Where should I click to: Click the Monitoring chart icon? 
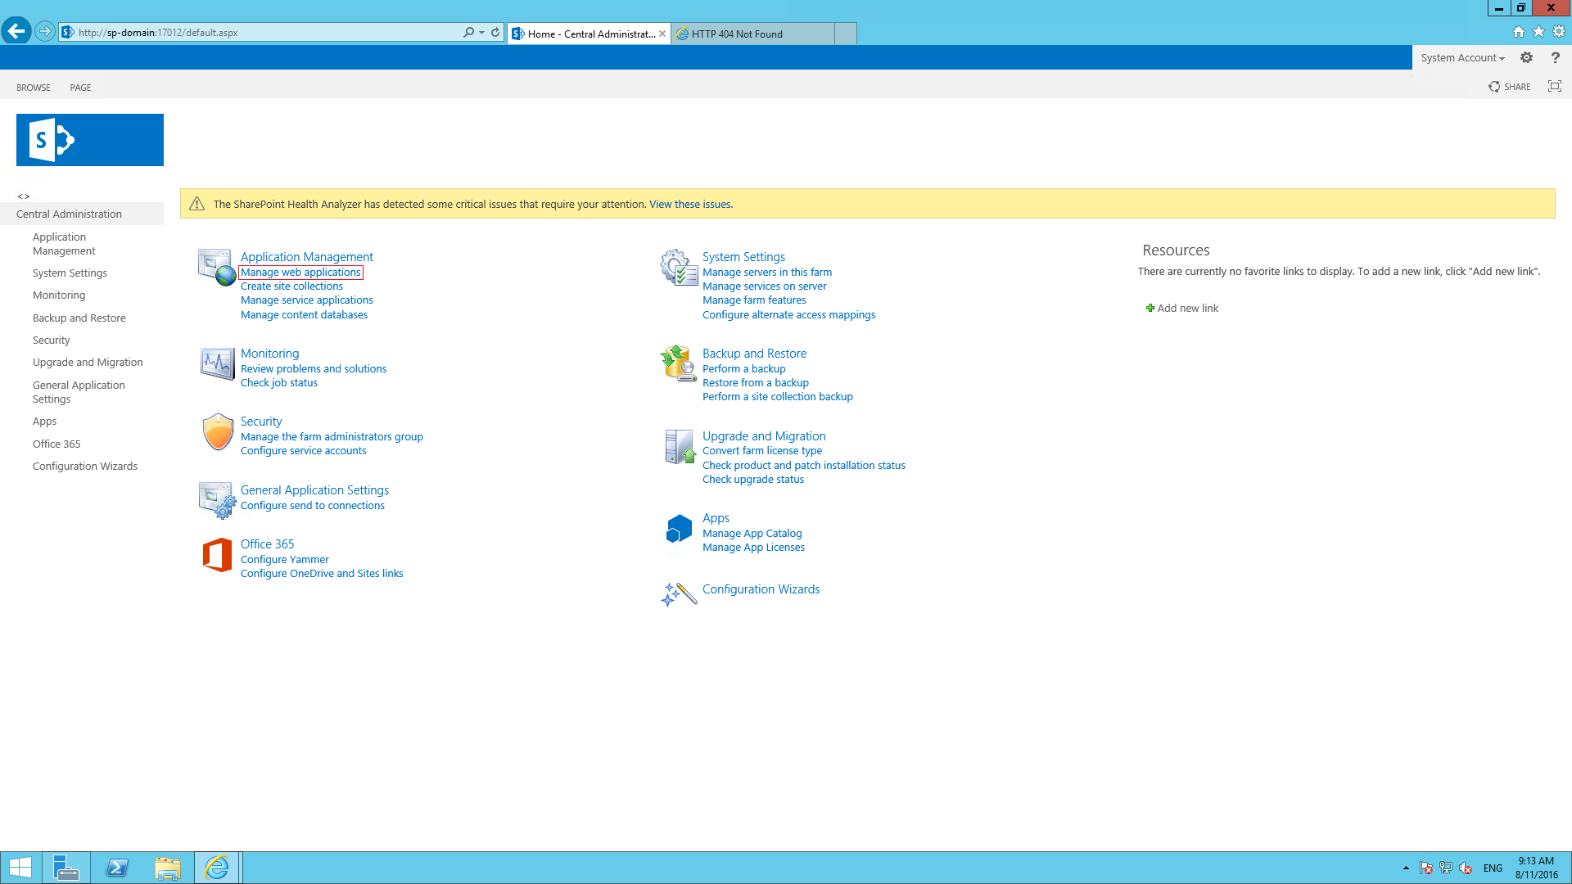pos(217,363)
